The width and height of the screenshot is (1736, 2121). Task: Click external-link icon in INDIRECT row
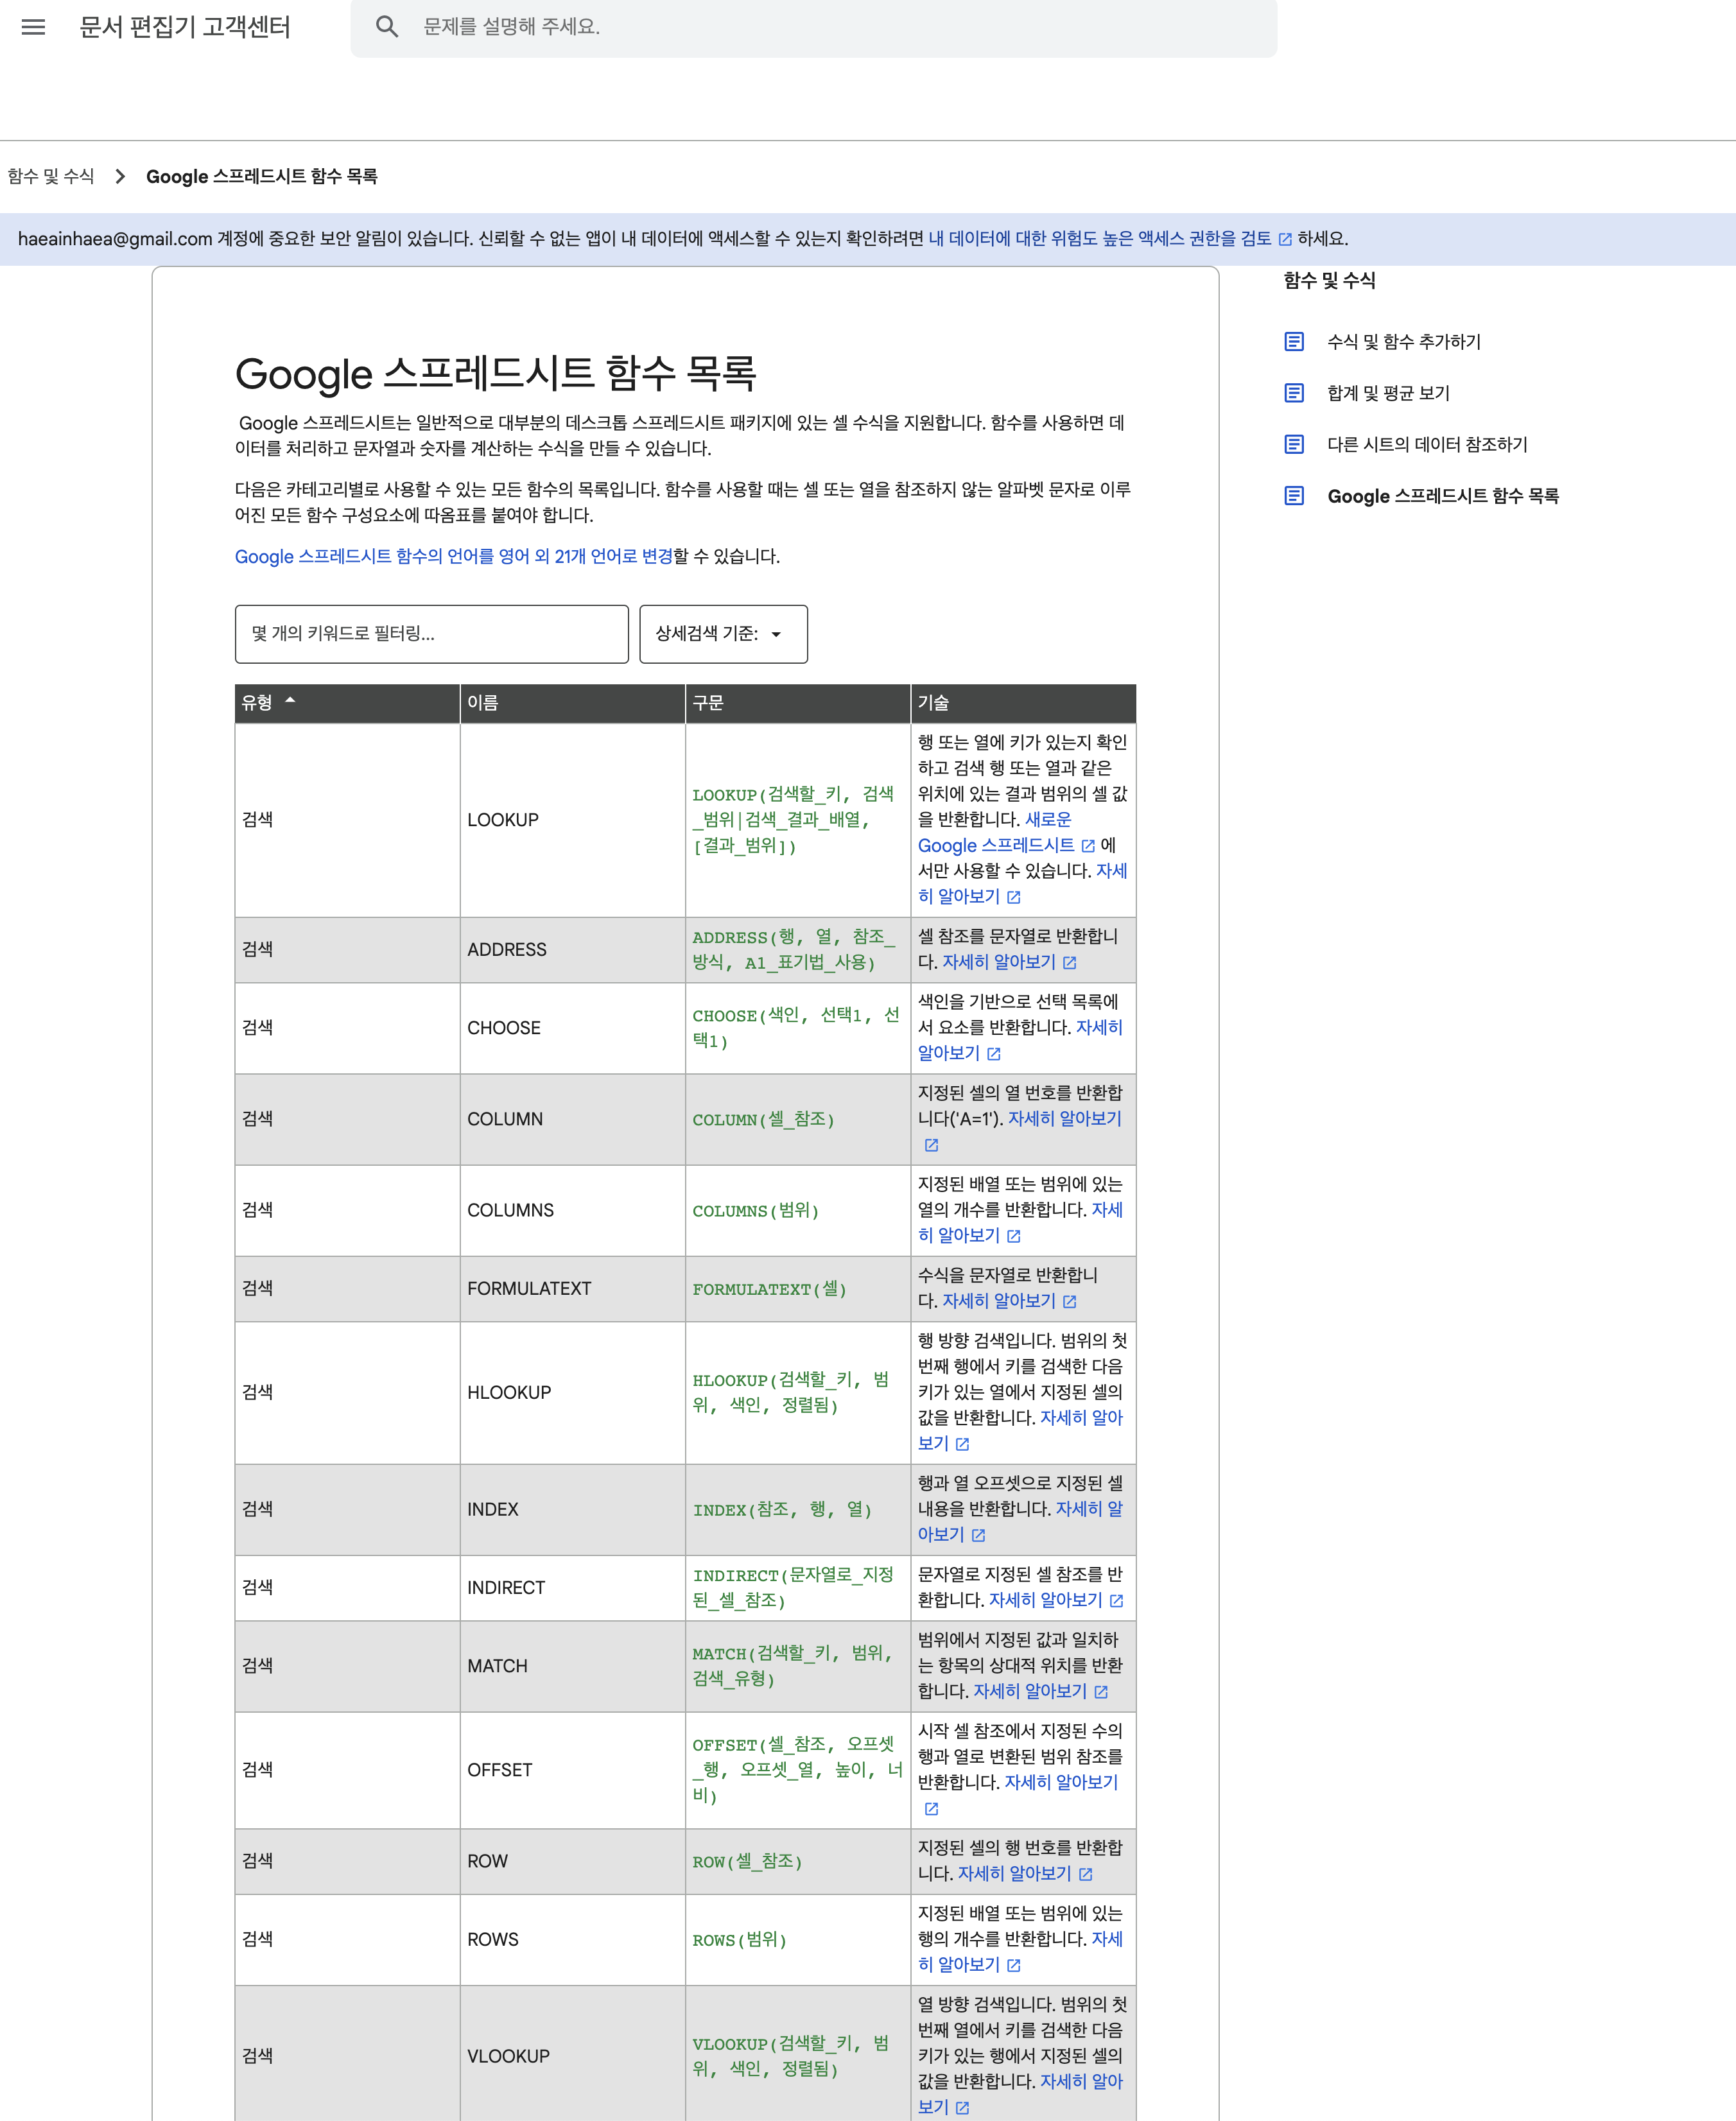pos(1116,1601)
